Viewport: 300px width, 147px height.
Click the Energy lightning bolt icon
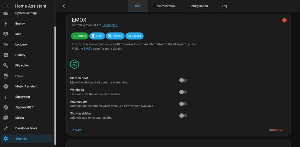(x=6, y=24)
